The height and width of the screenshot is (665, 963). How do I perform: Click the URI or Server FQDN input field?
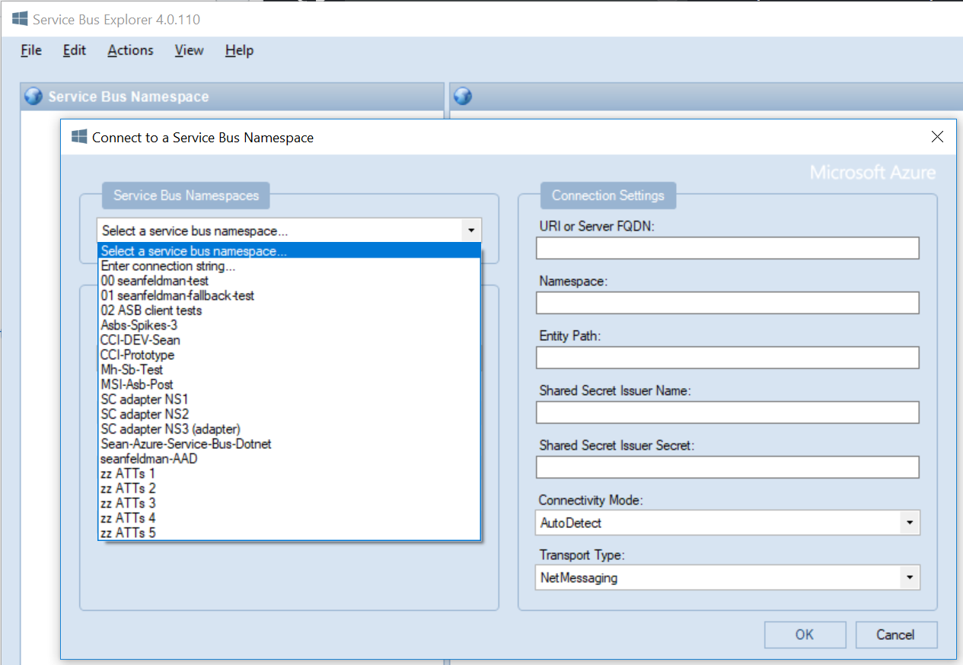[727, 248]
